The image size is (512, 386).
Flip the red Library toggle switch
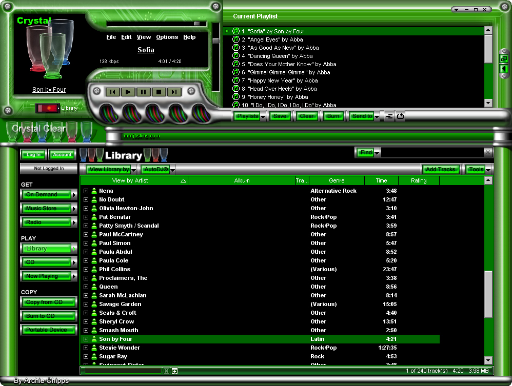(46, 108)
